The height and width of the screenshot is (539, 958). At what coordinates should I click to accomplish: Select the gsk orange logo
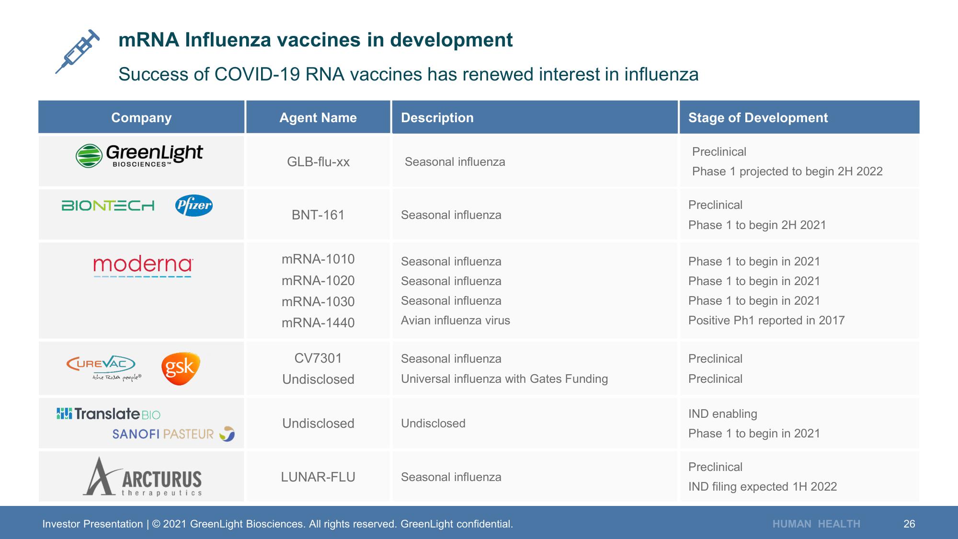(x=181, y=368)
